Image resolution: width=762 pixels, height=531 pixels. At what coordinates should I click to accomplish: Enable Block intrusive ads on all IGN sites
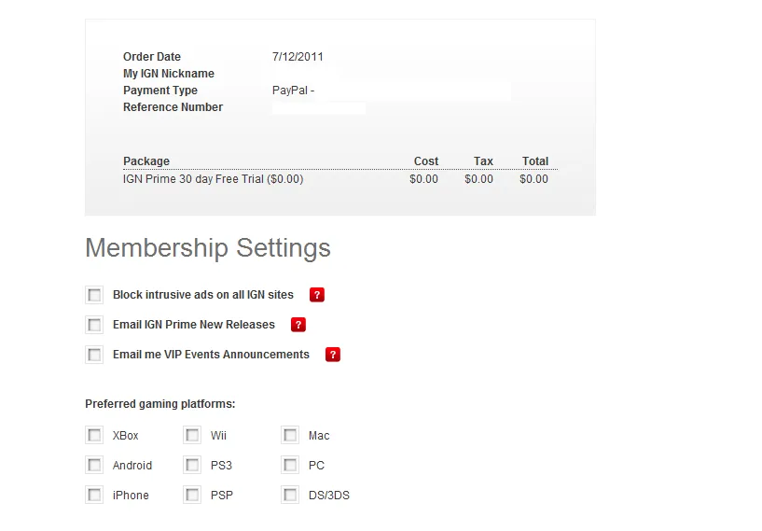tap(94, 295)
